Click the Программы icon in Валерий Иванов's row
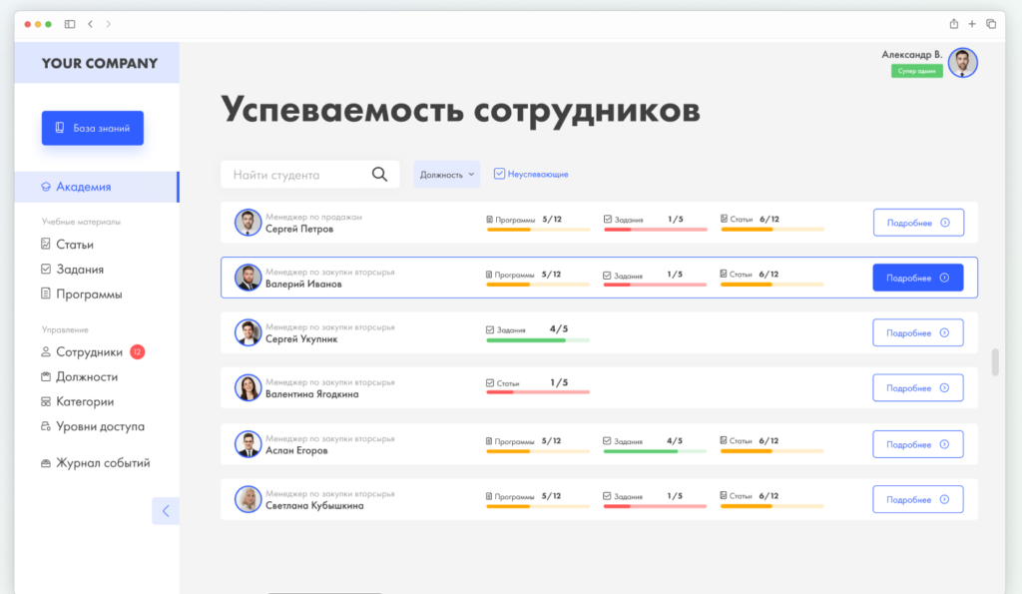This screenshot has width=1022, height=594. [x=489, y=275]
